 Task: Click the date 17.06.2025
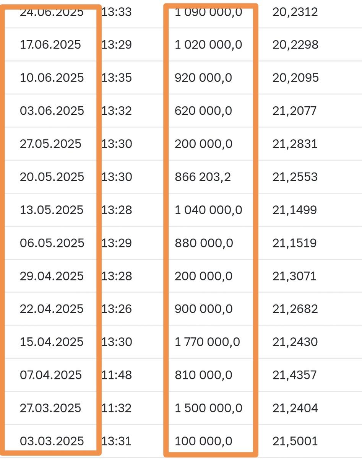(x=50, y=45)
